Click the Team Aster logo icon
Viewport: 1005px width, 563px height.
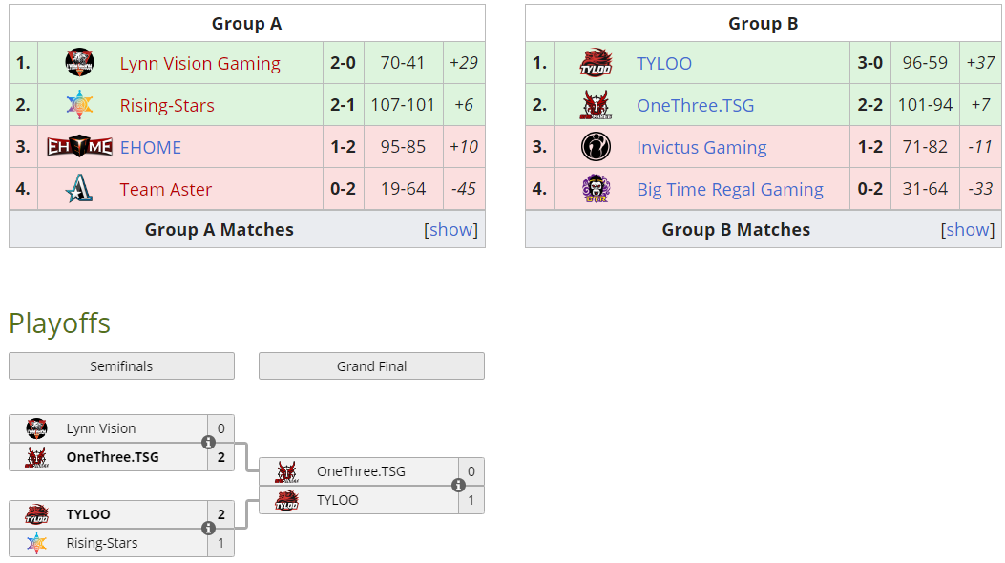[x=79, y=189]
